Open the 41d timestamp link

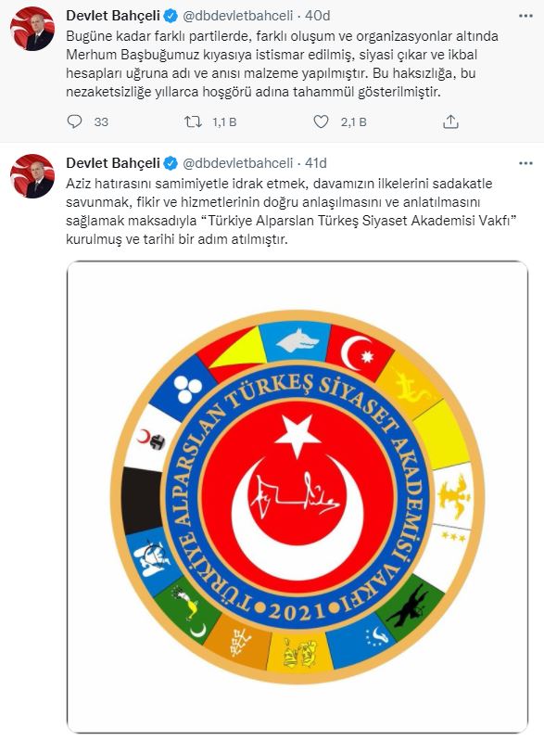[316, 163]
